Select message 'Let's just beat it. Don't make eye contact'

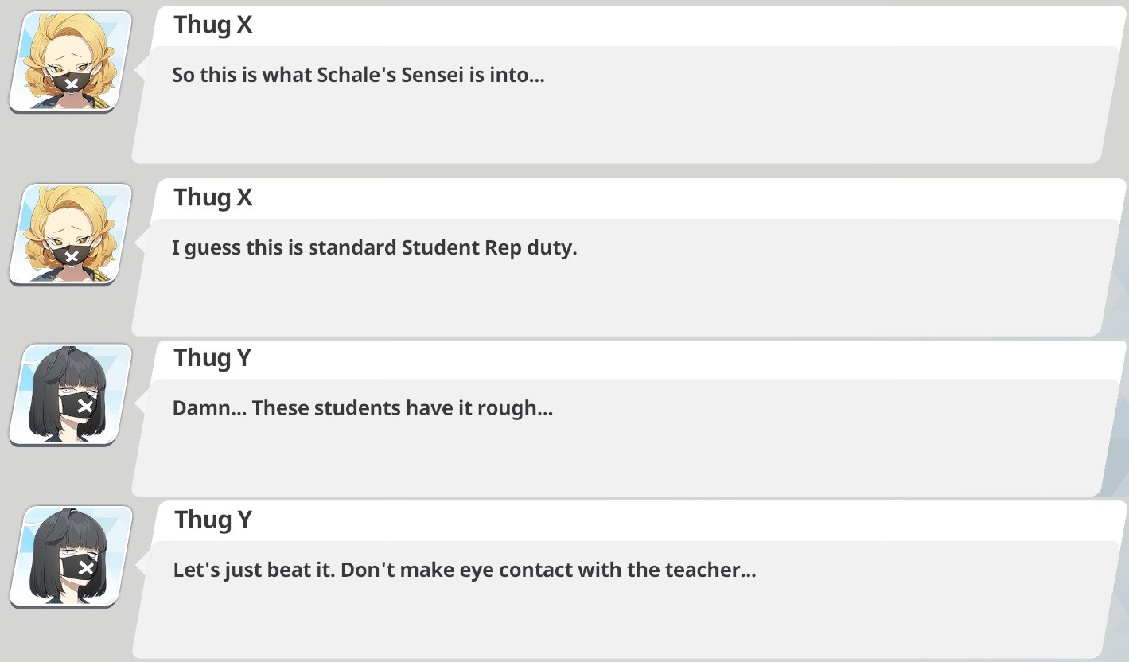pyautogui.click(x=464, y=570)
